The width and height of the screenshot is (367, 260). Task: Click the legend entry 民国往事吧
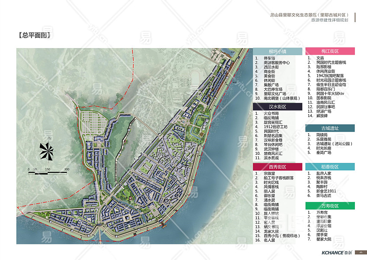tap(326, 107)
